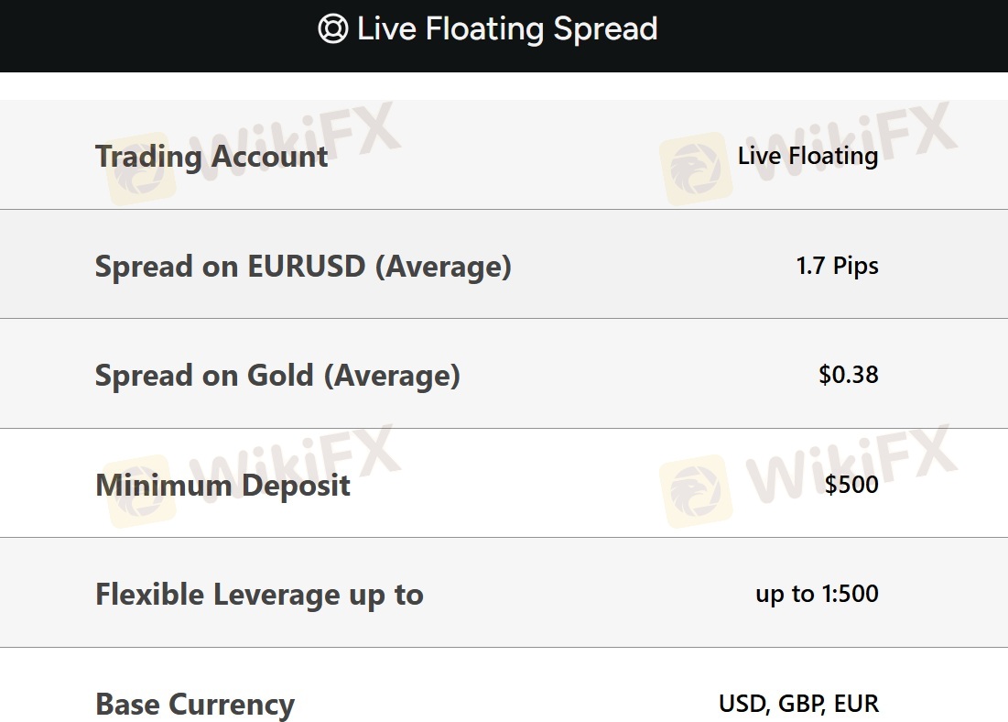This screenshot has width=1008, height=722.
Task: Select the Live Floating account value
Action: click(807, 156)
